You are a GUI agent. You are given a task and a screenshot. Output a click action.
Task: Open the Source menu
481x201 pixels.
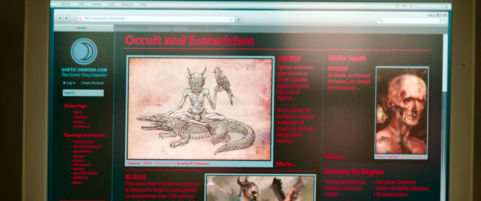[66, 4]
